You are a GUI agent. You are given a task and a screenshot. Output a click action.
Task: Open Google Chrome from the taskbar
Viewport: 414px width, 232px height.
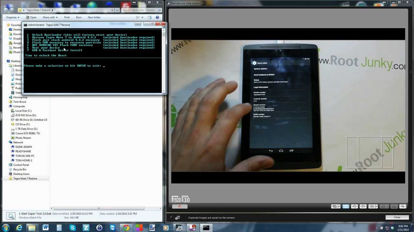126,228
